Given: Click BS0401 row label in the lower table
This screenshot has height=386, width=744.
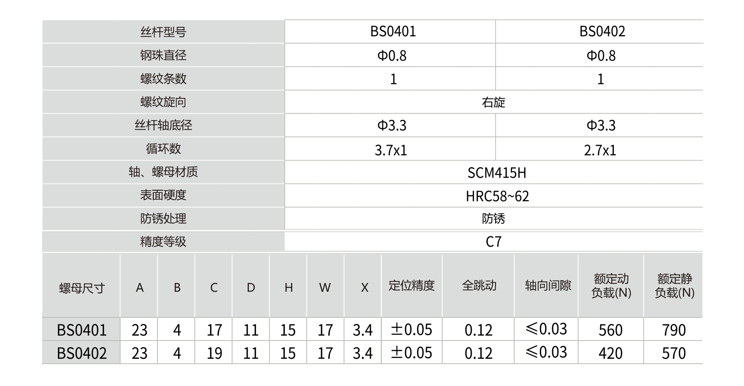Looking at the screenshot, I should 82,330.
